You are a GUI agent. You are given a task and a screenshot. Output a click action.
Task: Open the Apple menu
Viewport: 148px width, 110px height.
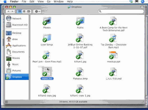point(5,1)
